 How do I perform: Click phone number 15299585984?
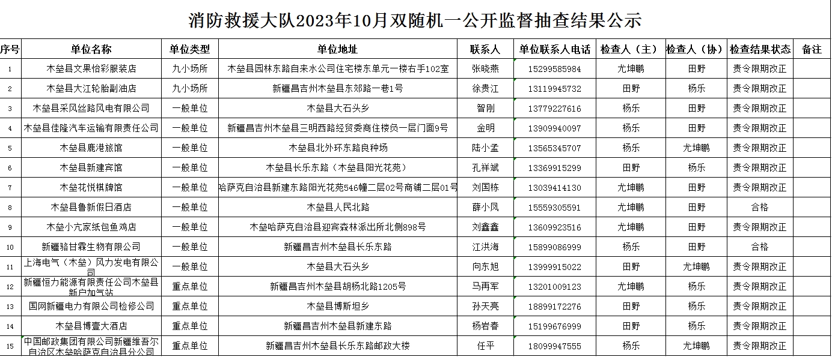[555, 69]
